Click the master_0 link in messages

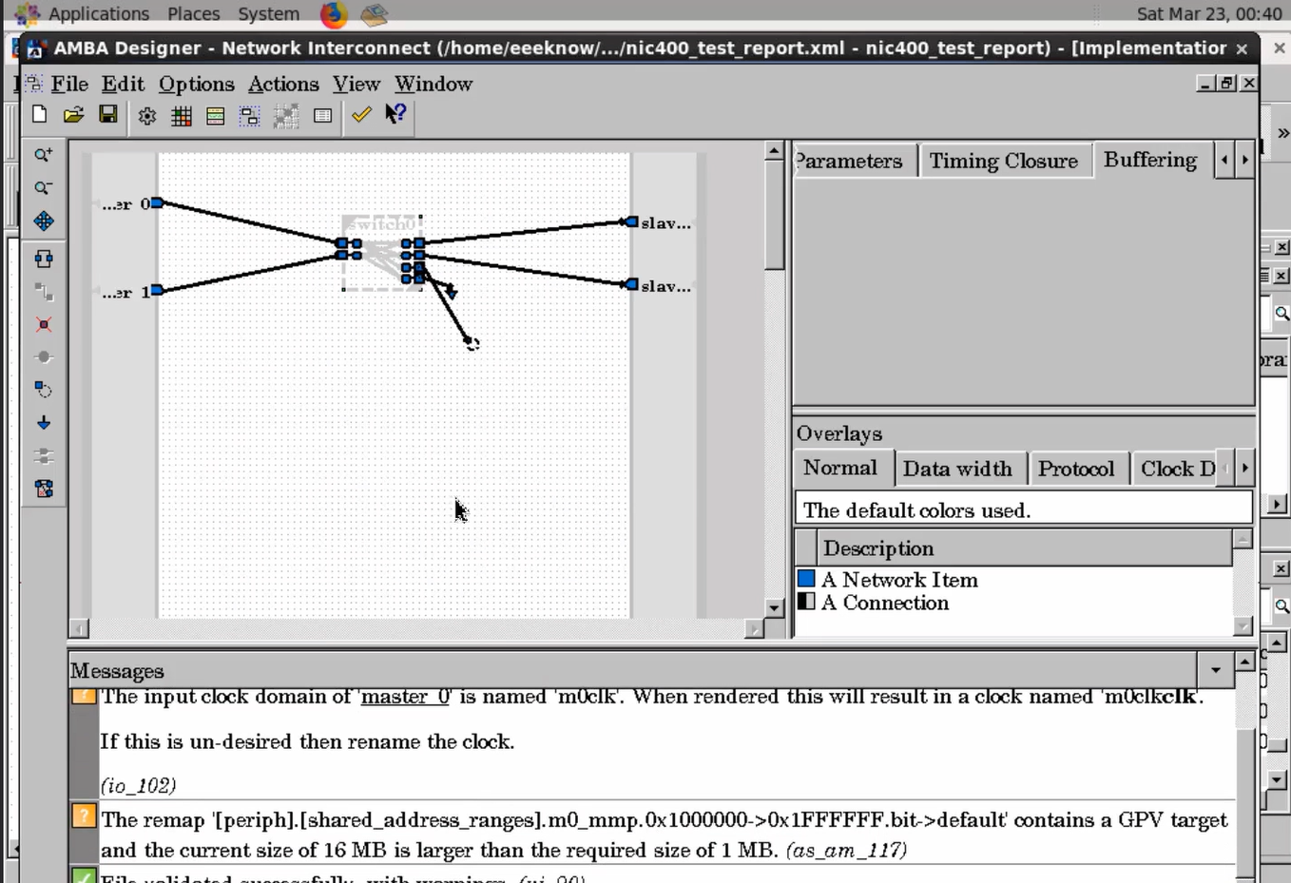405,697
